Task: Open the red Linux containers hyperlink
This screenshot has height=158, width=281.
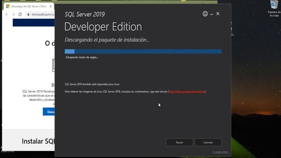Action: point(186,92)
